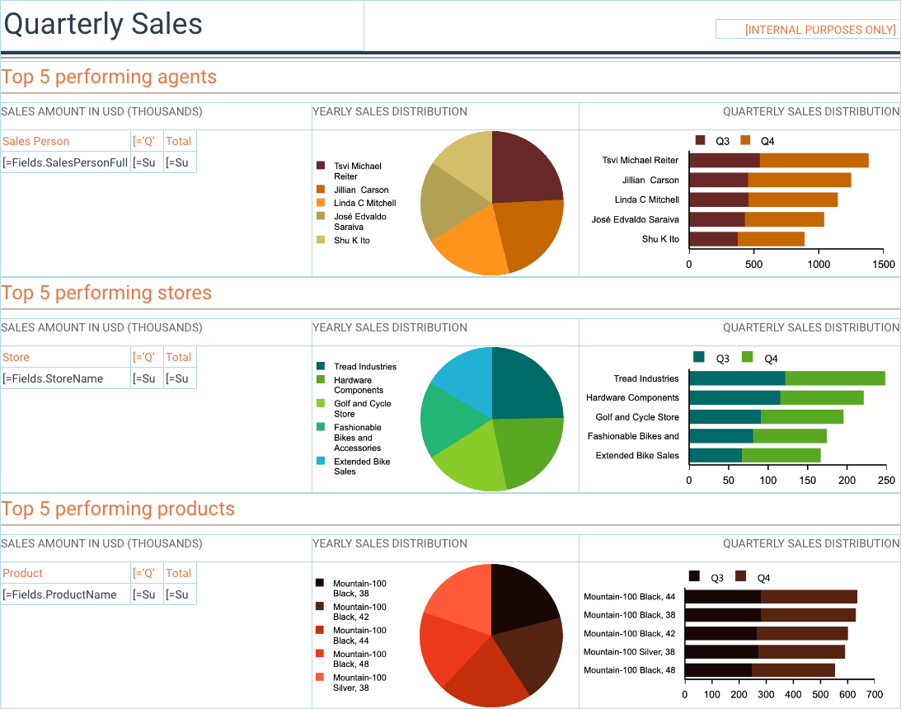Click the Q3 legend swatch in agents bar chart
901x709 pixels.
coord(701,141)
